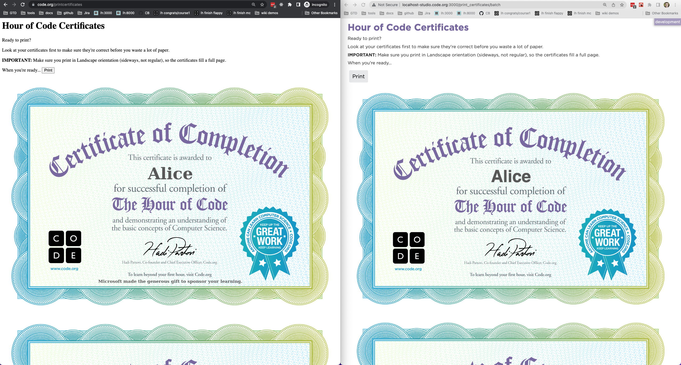Open the docs bookmark folder in the left window

[46, 13]
